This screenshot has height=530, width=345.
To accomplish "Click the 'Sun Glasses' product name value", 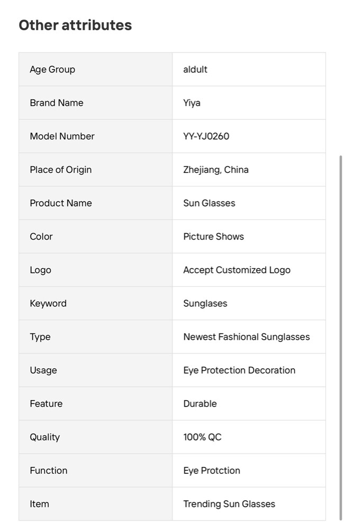I will click(x=210, y=203).
